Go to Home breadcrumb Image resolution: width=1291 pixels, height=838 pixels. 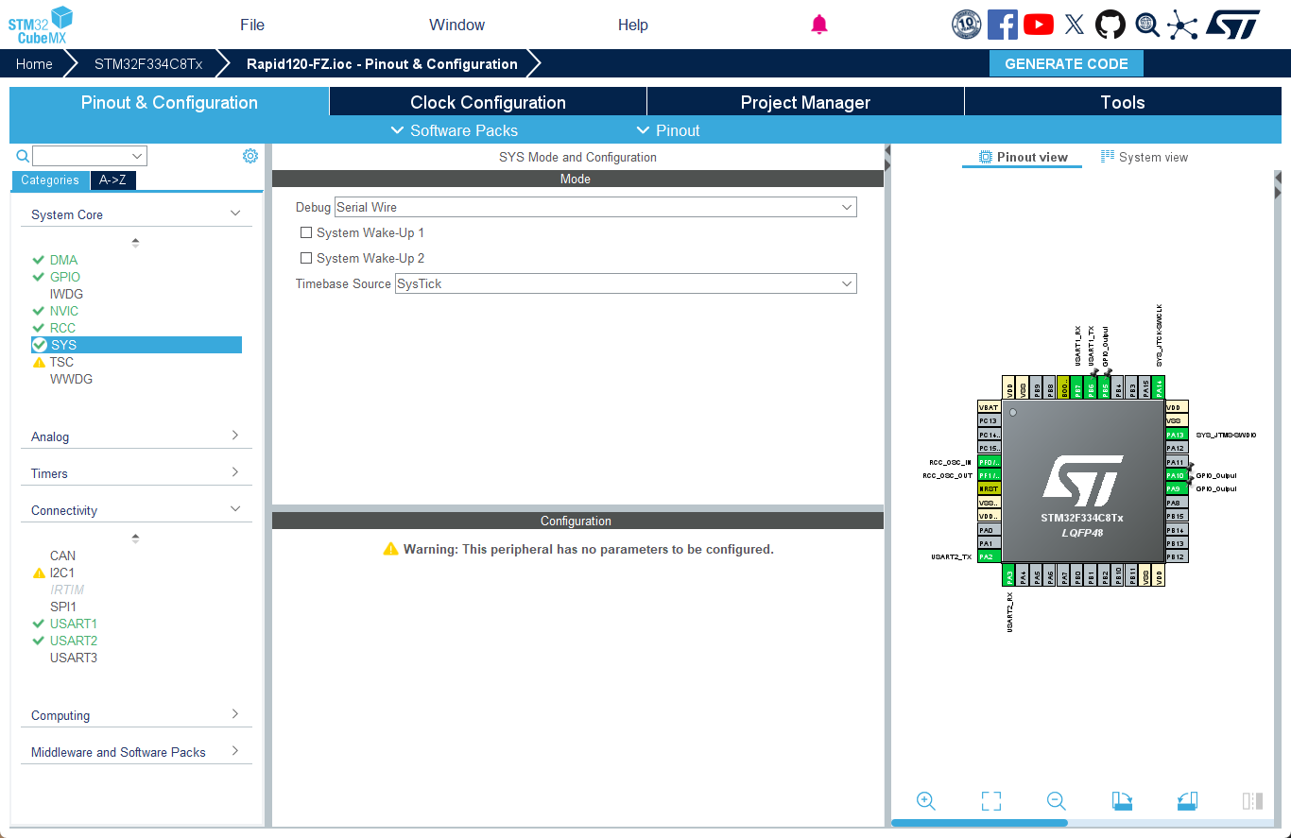point(34,63)
